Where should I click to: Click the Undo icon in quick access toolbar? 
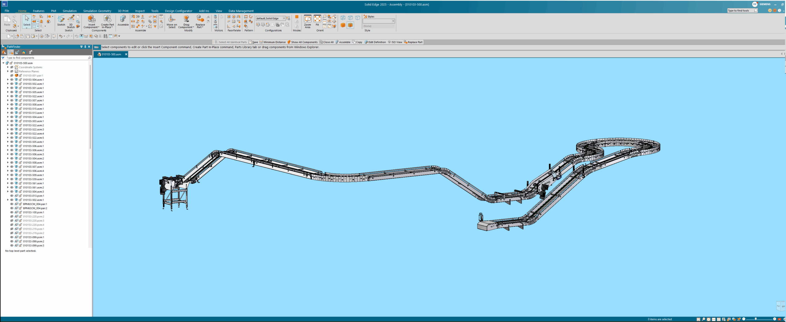60,36
